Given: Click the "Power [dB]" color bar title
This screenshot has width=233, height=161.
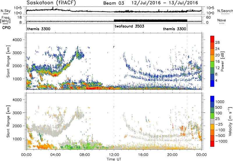Looking at the screenshot, I should [223, 61].
